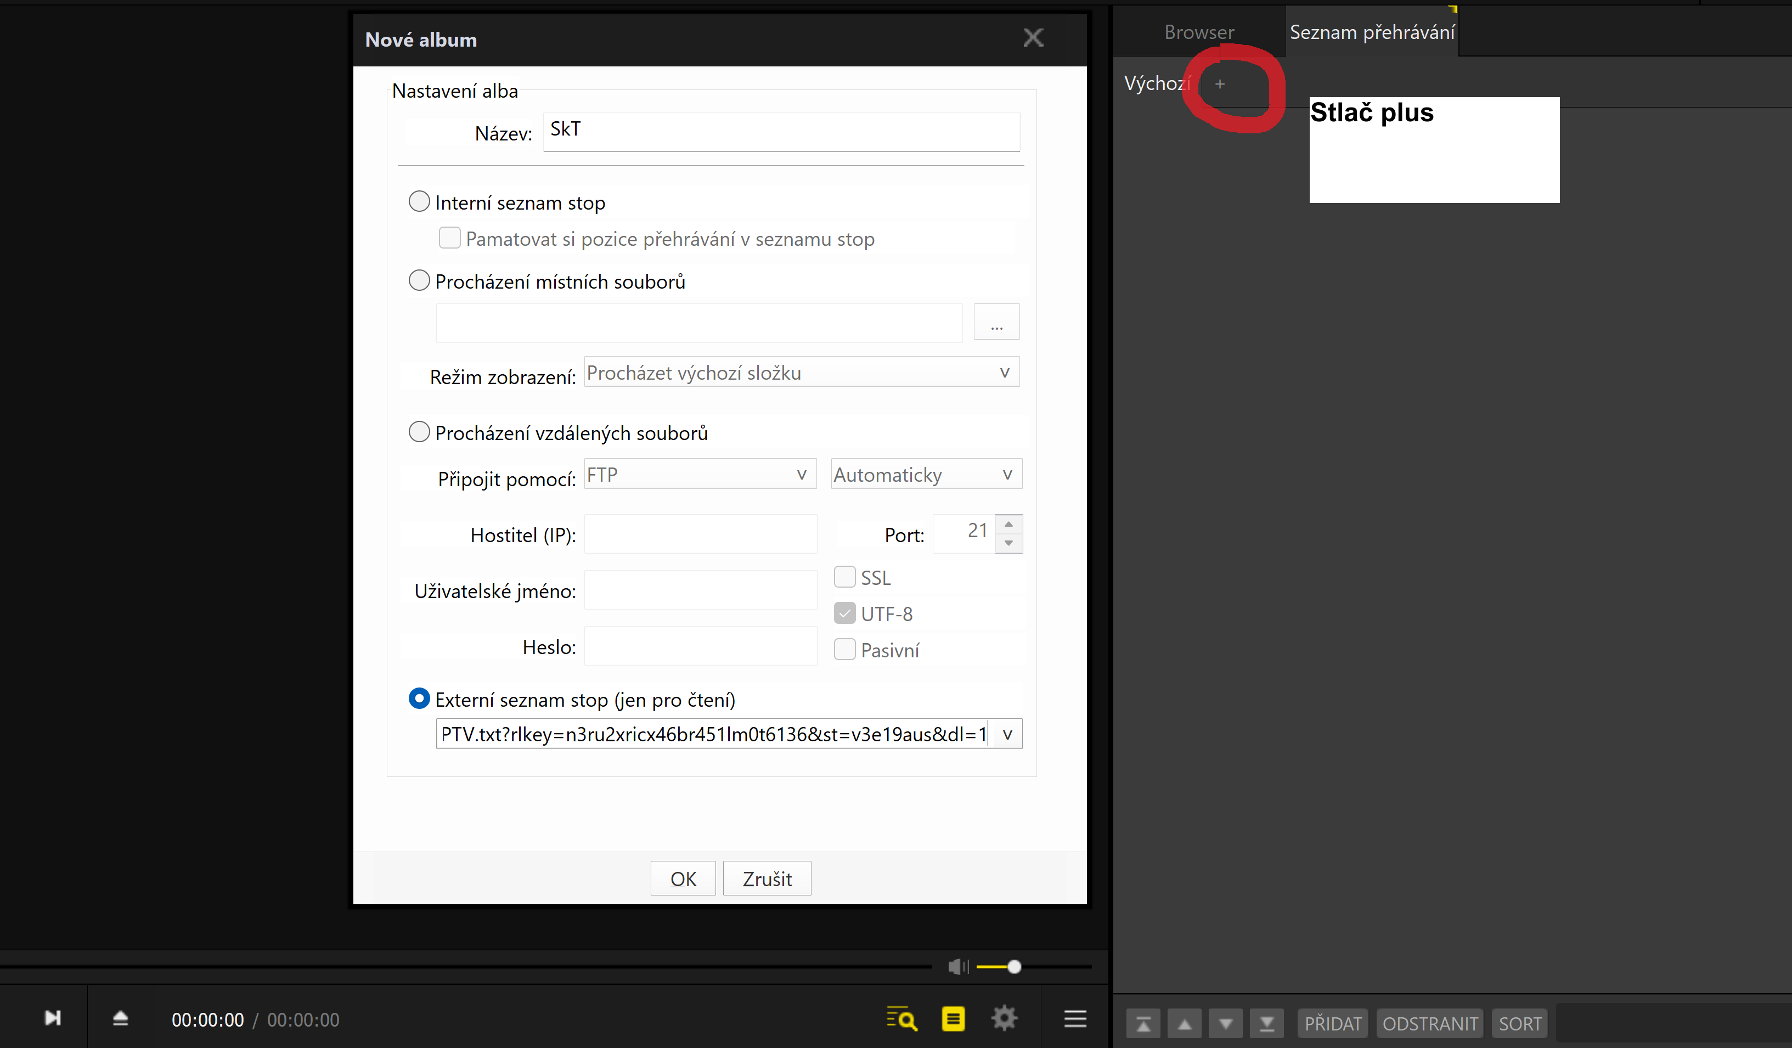
Task: Move item to top arrow icon
Action: pyautogui.click(x=1143, y=1024)
